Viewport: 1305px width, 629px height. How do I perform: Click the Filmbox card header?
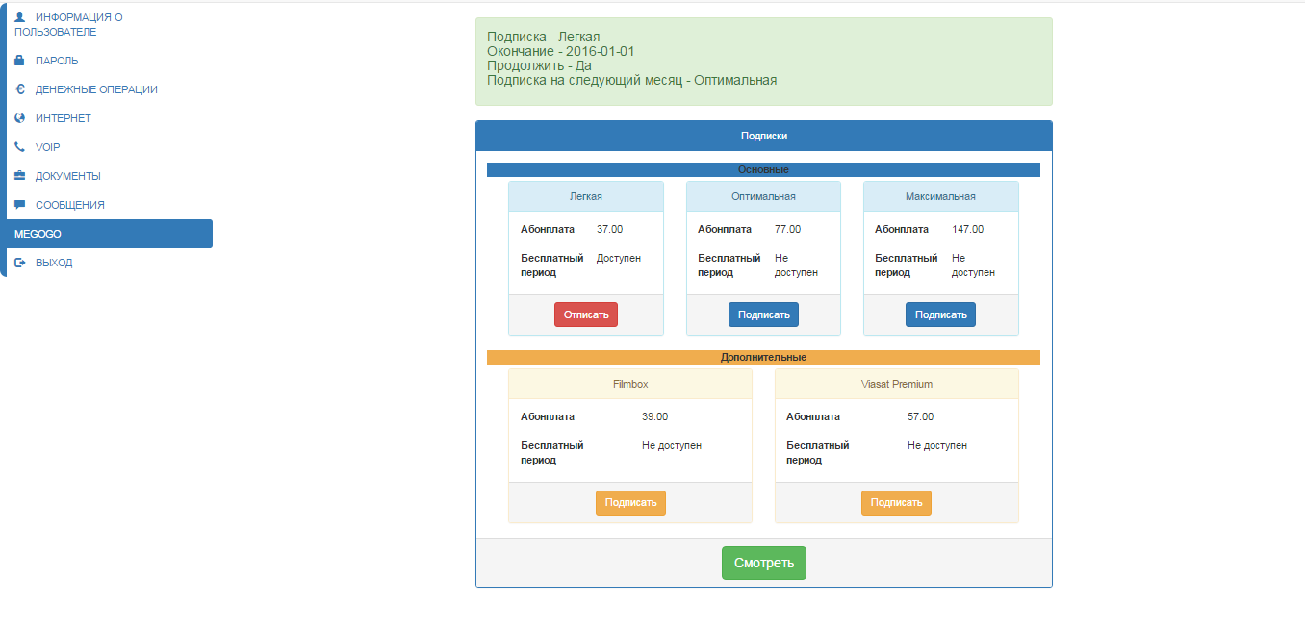(630, 384)
